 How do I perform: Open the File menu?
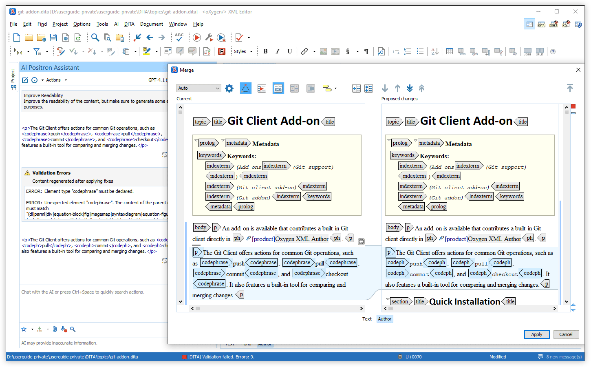coord(13,24)
